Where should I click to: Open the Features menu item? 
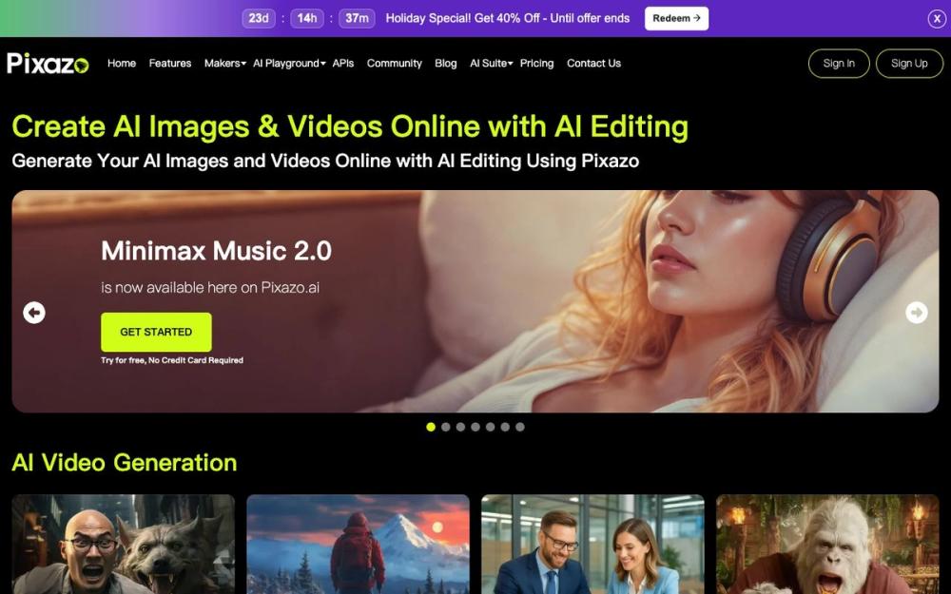click(x=170, y=63)
